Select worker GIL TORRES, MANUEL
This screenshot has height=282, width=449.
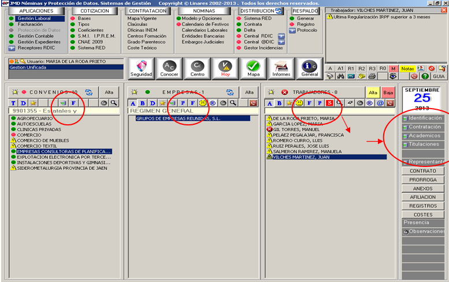point(296,129)
